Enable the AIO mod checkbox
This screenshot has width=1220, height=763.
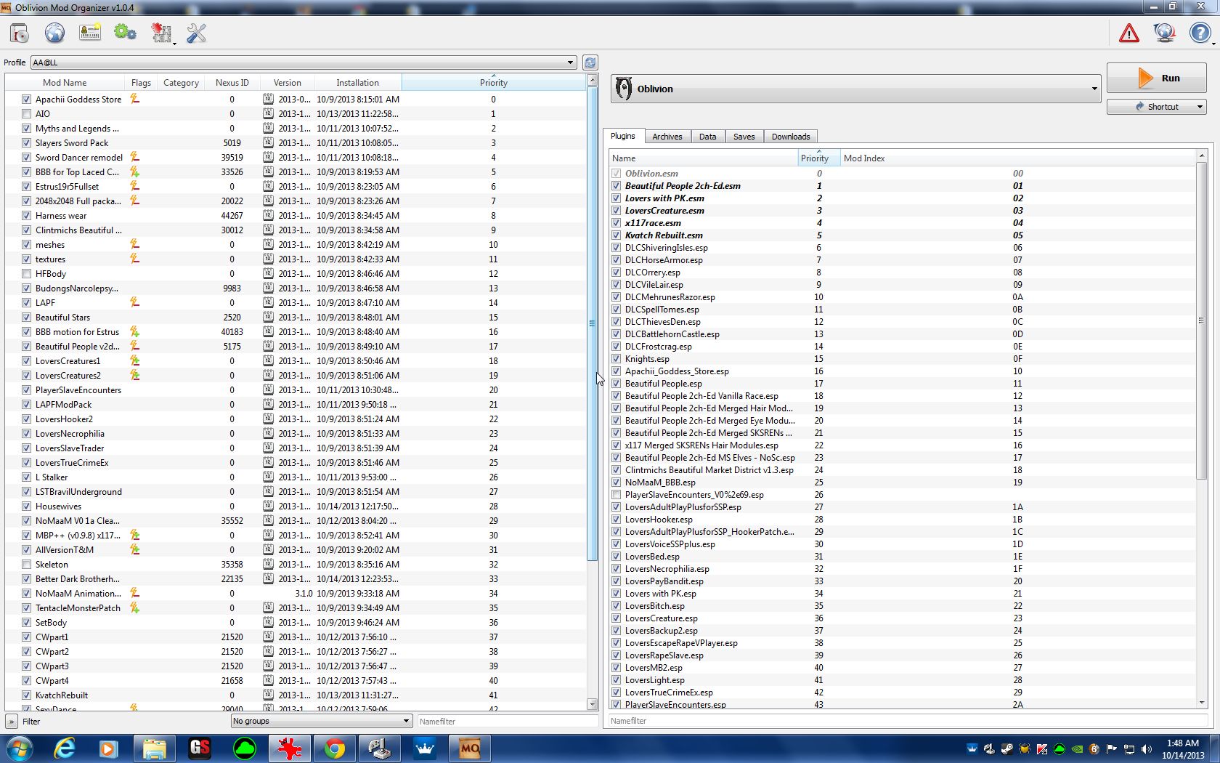click(26, 114)
